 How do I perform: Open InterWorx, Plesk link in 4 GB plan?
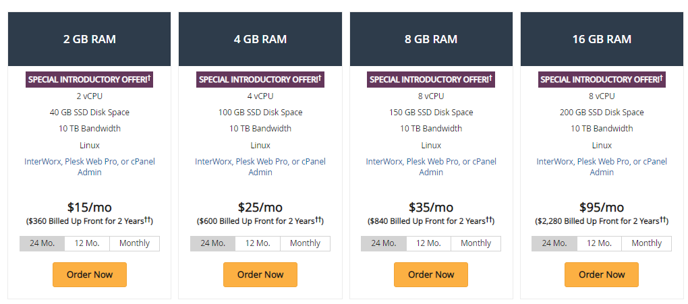(260, 166)
